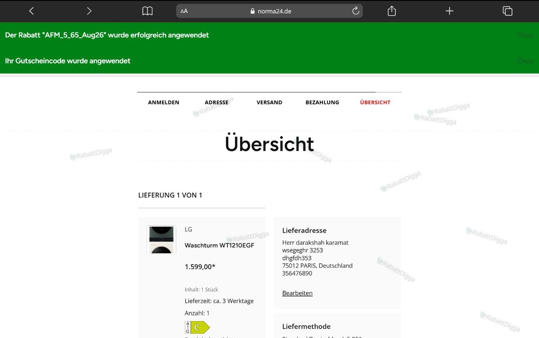This screenshot has height=338, width=539.
Task: Click Bearbeiten under Lieferadresse
Action: pyautogui.click(x=297, y=293)
